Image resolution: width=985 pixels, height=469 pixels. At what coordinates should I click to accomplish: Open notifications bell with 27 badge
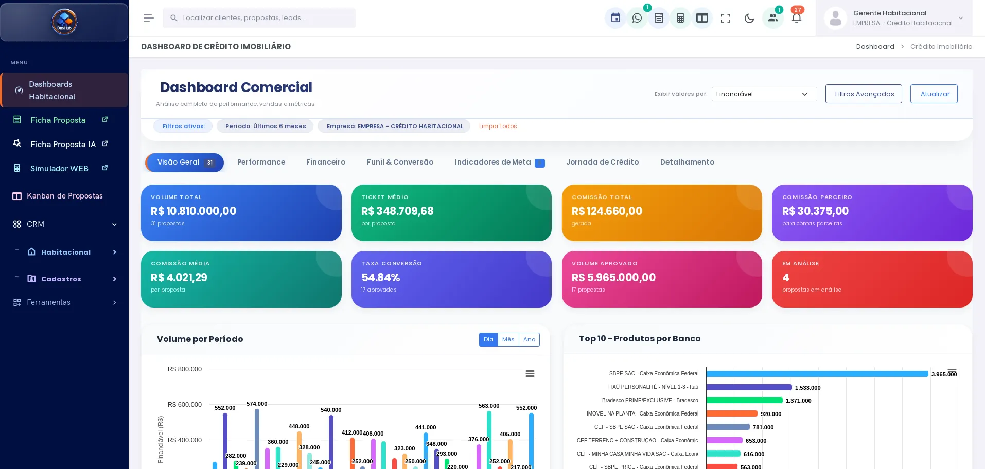point(797,18)
